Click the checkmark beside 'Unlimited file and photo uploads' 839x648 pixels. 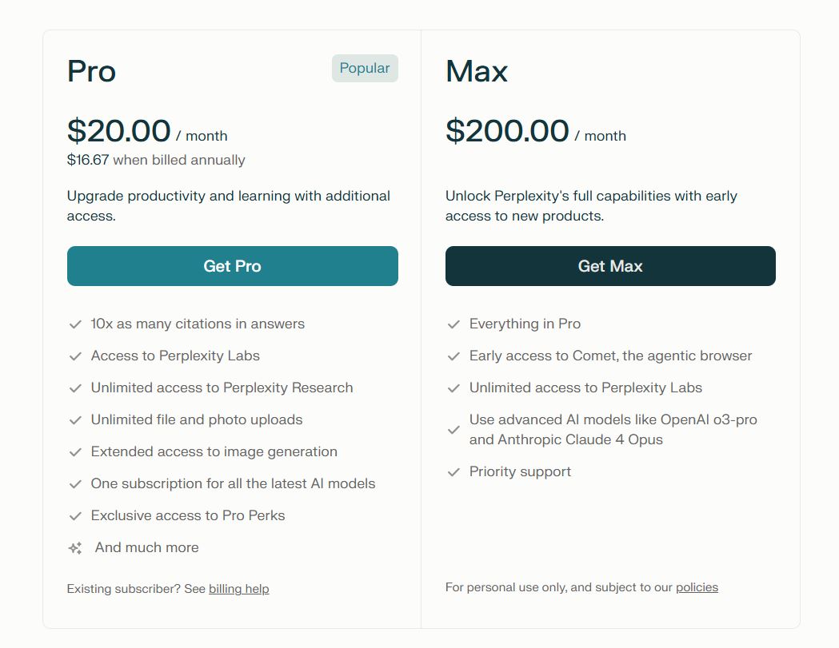pos(75,419)
